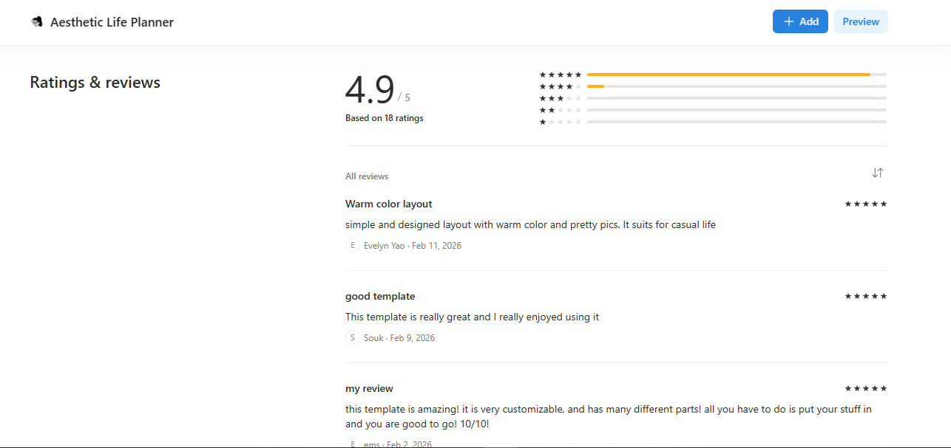Click the "Based on 18 ratings" text

pos(384,118)
